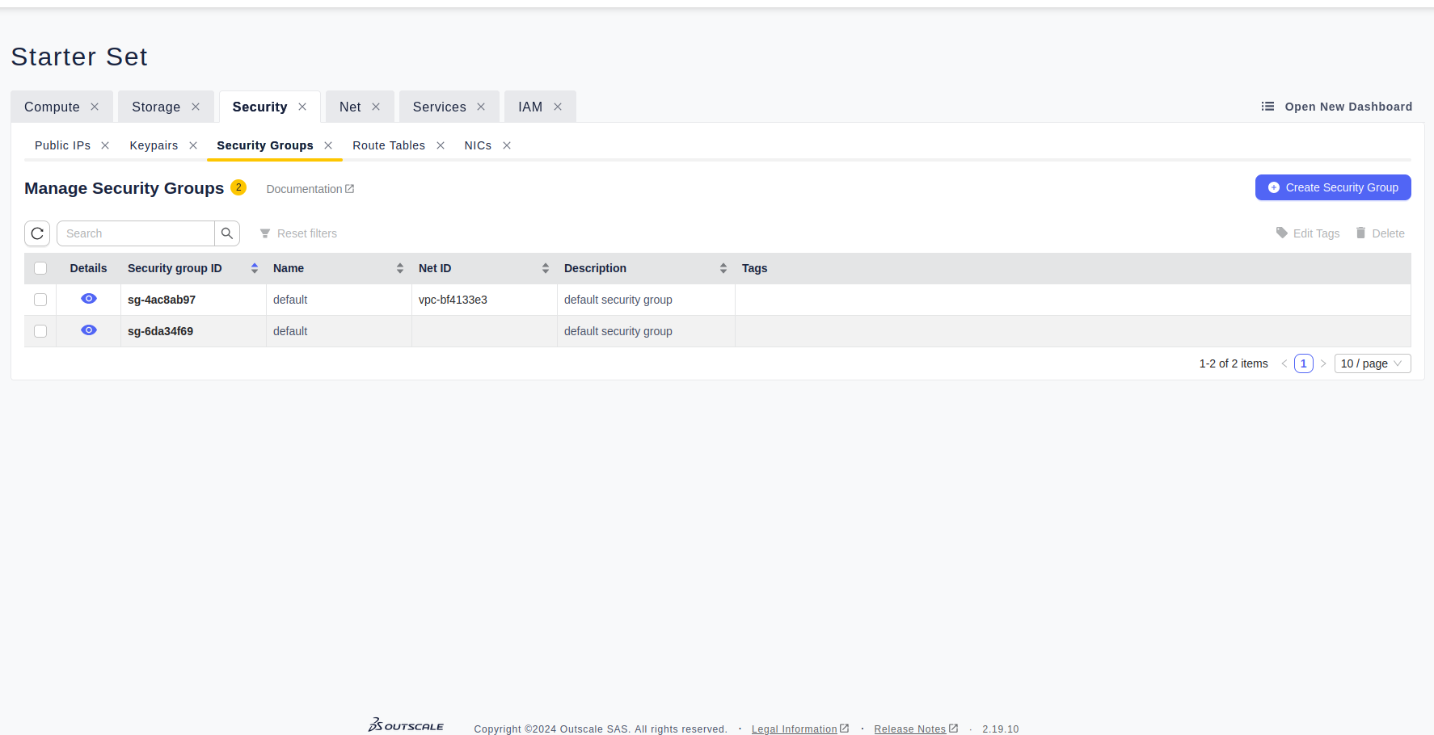Switch to the Storage tab
This screenshot has width=1434, height=735.
(x=156, y=107)
